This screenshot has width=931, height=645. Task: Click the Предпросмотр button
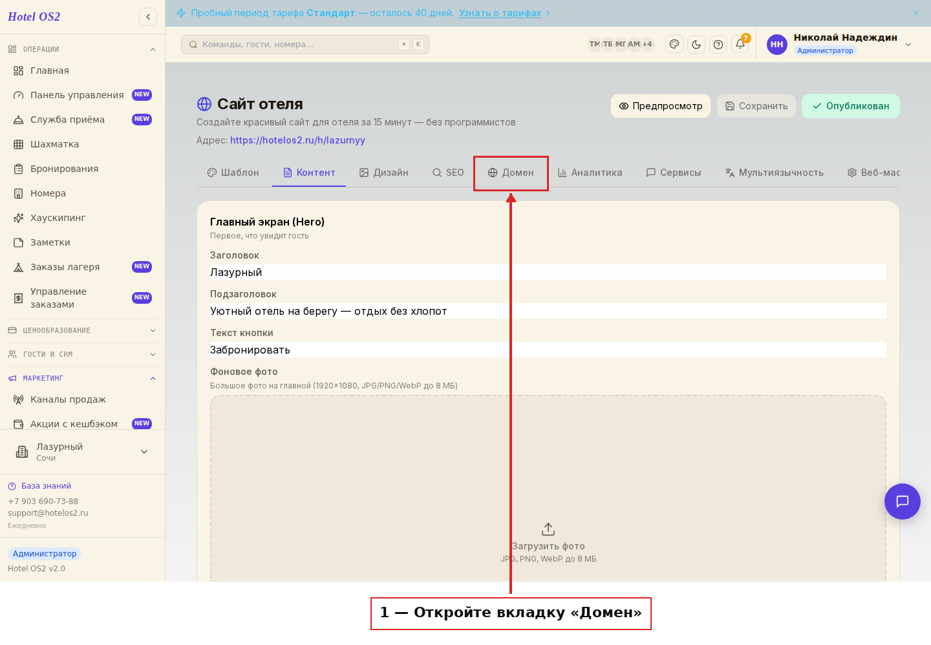[x=661, y=106]
